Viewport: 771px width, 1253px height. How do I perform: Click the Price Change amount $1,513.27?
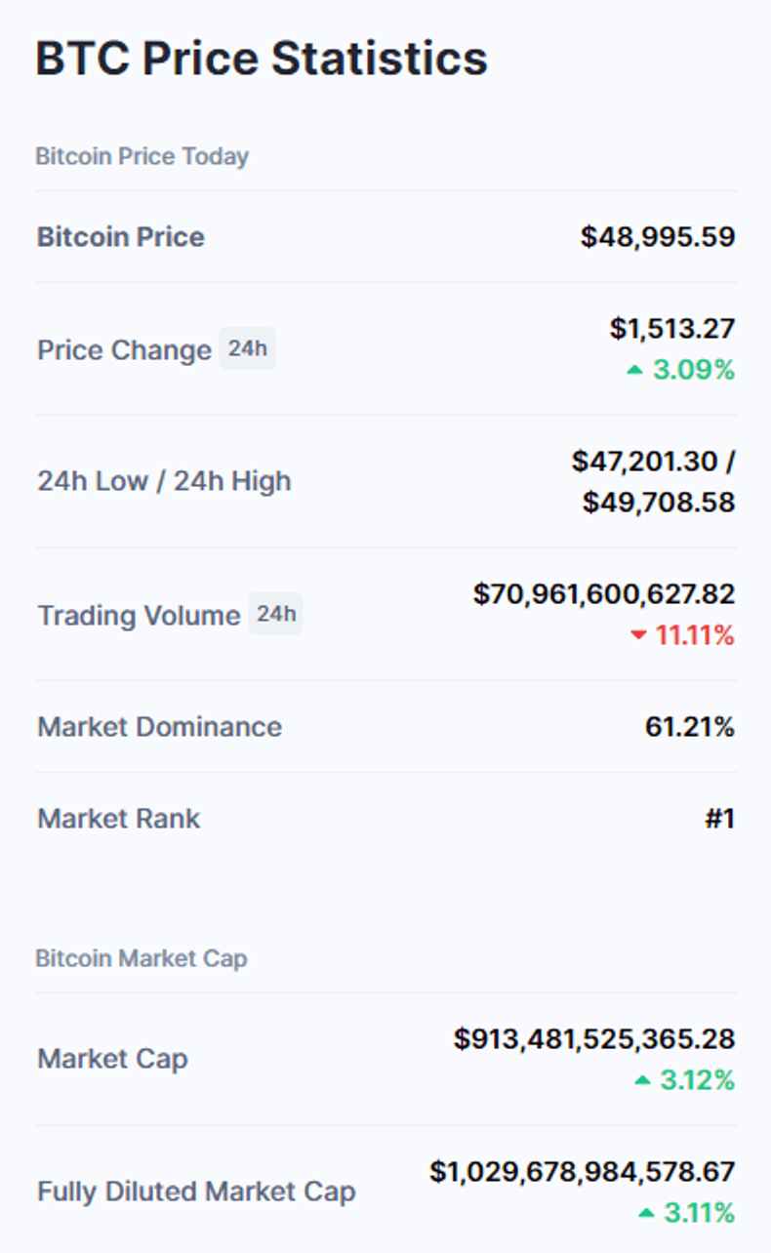tap(671, 329)
